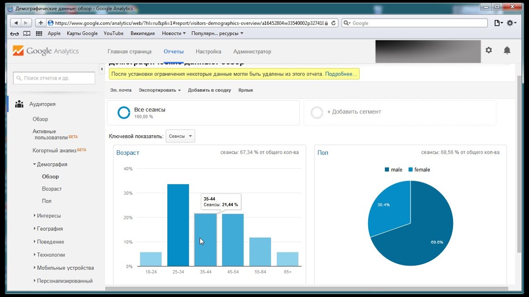Collapse the left sidebar arrow
529x297 pixels.
(102, 68)
